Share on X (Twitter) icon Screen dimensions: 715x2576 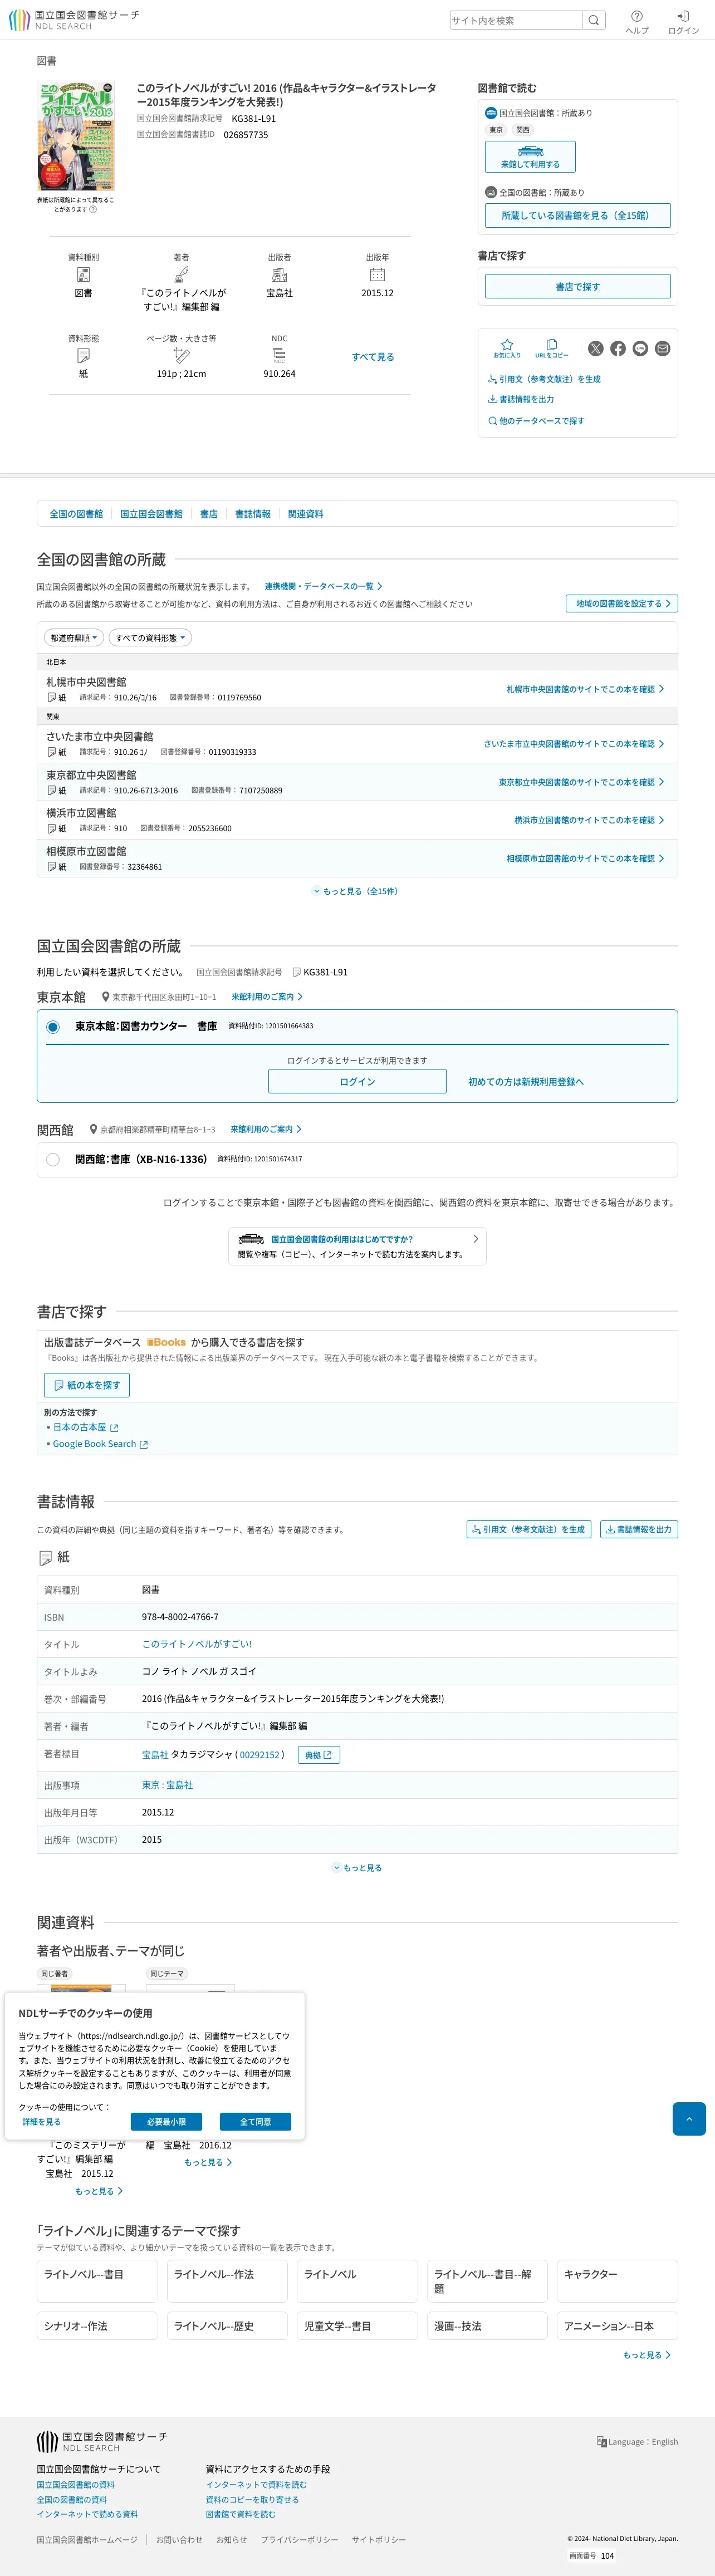(596, 348)
